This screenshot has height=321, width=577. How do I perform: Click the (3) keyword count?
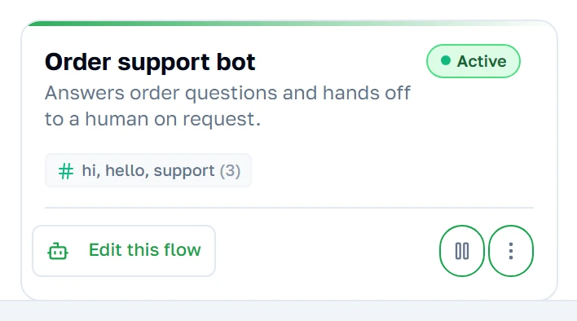click(230, 171)
